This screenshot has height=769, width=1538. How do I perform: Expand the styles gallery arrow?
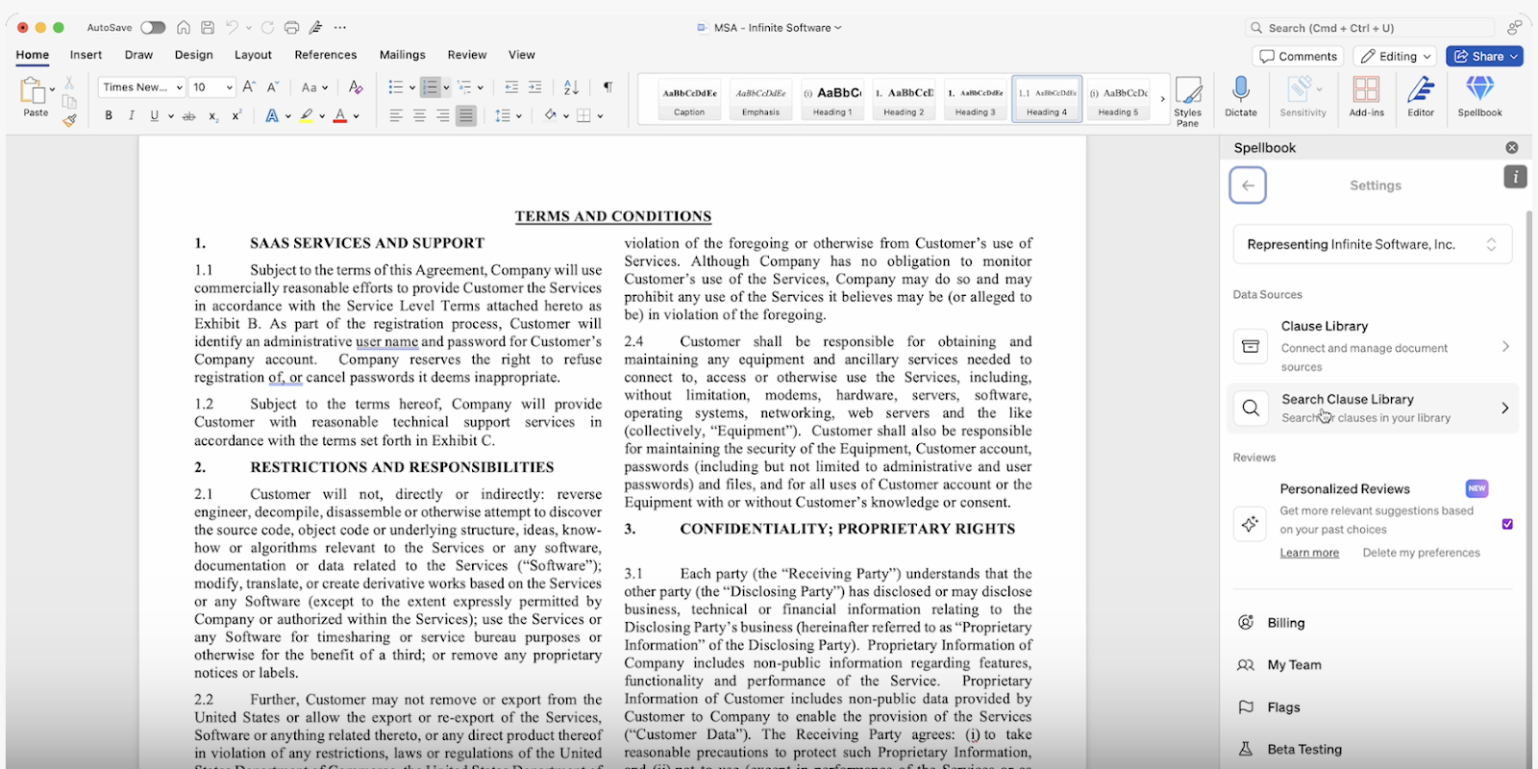click(1162, 99)
